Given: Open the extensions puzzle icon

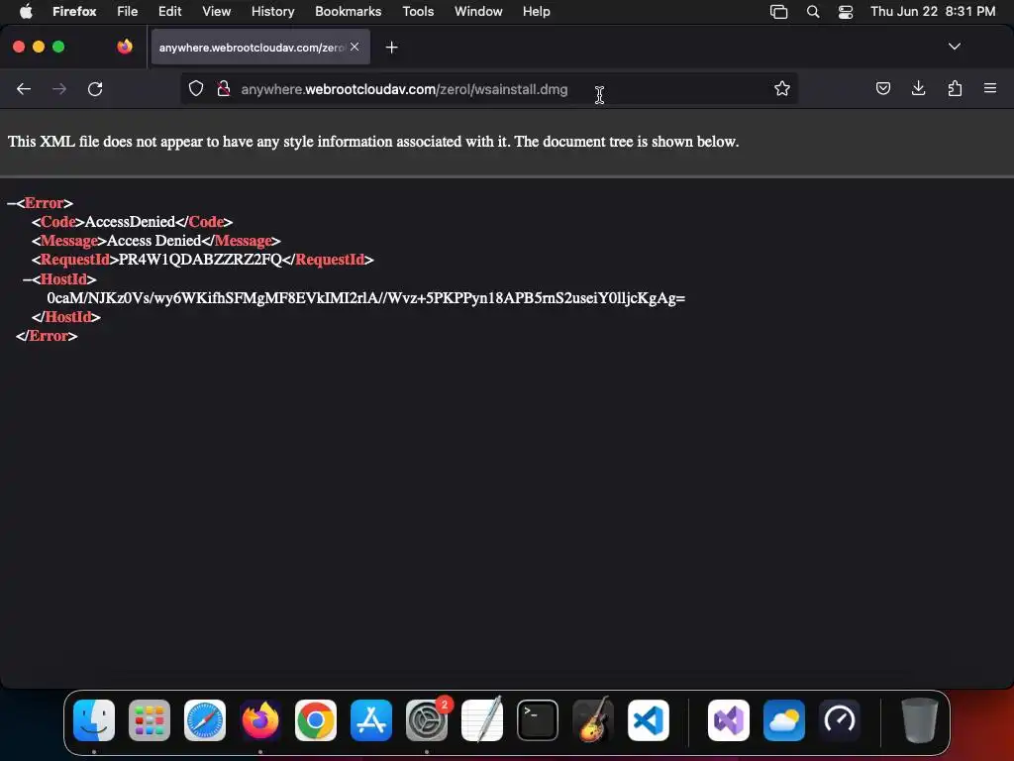Looking at the screenshot, I should (x=955, y=88).
